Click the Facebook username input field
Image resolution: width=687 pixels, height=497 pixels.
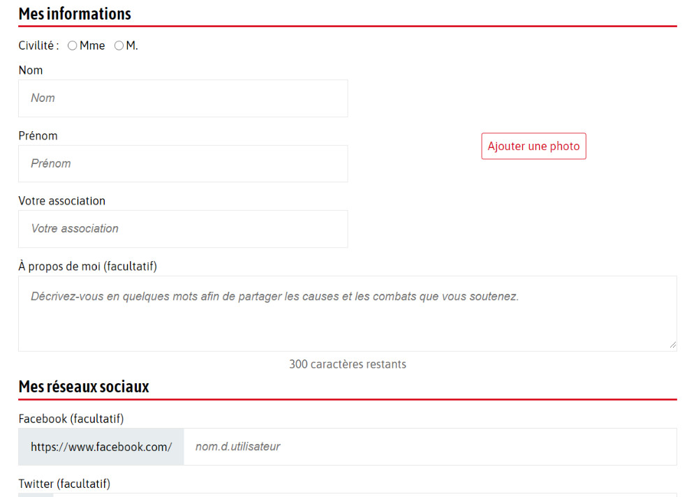pyautogui.click(x=430, y=447)
